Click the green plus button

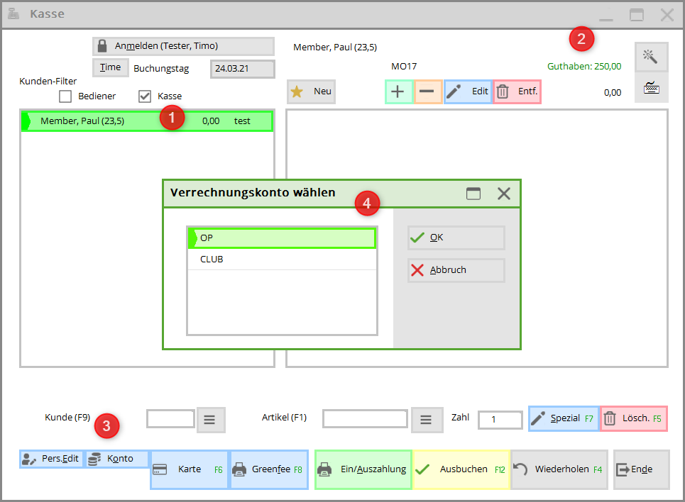[398, 91]
